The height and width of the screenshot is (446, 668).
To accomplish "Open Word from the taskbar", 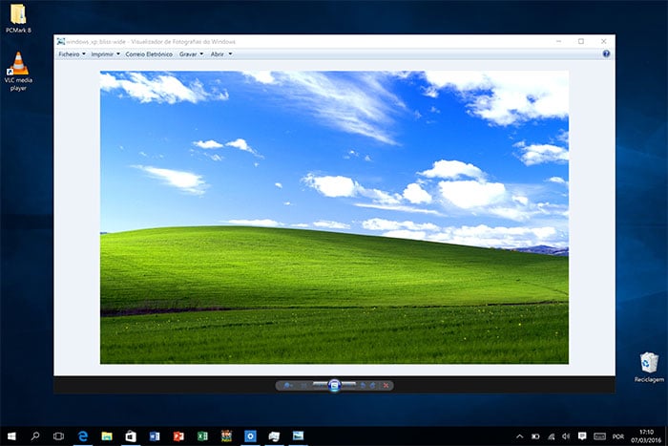I will coord(155,435).
